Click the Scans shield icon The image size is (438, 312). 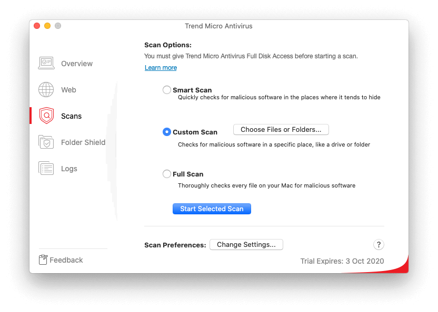46,116
